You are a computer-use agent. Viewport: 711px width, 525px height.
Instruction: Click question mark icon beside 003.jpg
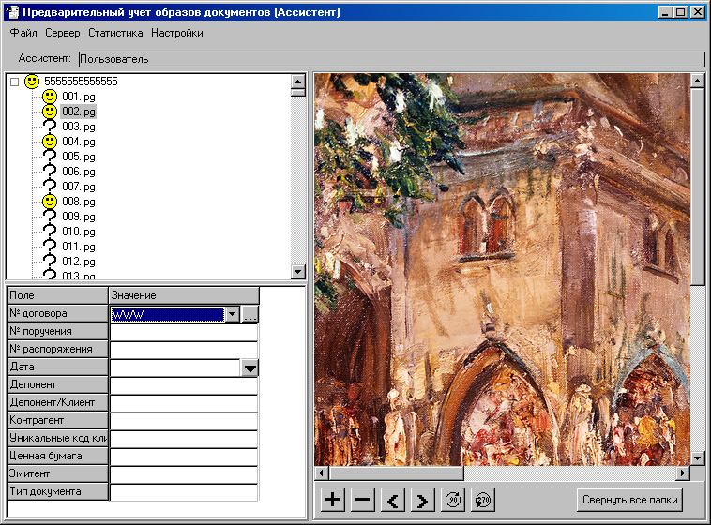pos(50,127)
